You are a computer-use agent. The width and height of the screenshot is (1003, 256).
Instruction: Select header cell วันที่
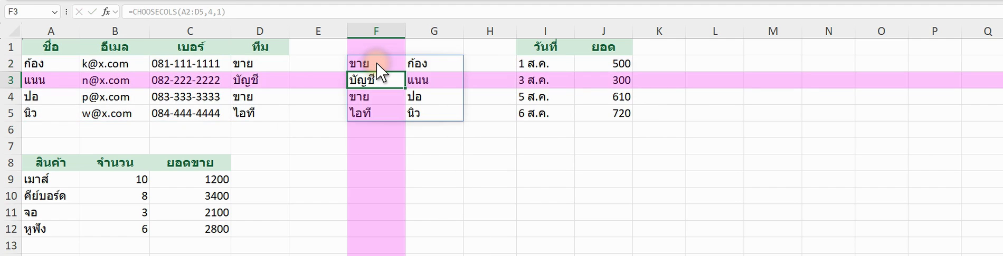[x=545, y=47]
